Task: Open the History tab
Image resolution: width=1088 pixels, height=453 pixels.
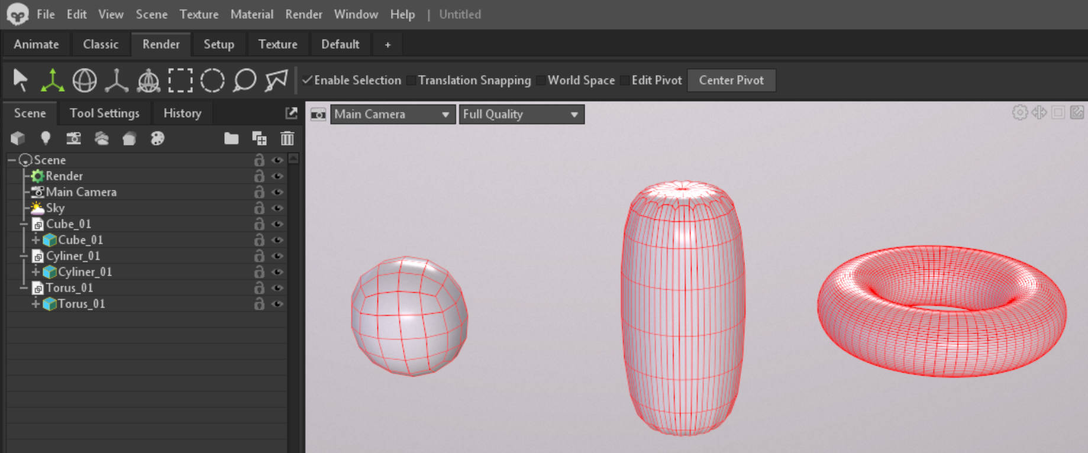Action: pos(182,113)
